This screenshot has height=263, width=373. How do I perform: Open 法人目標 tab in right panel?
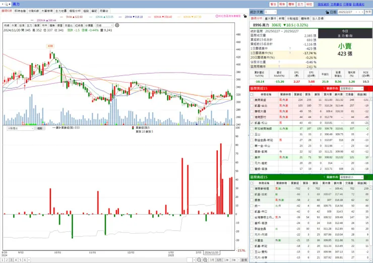(318, 18)
